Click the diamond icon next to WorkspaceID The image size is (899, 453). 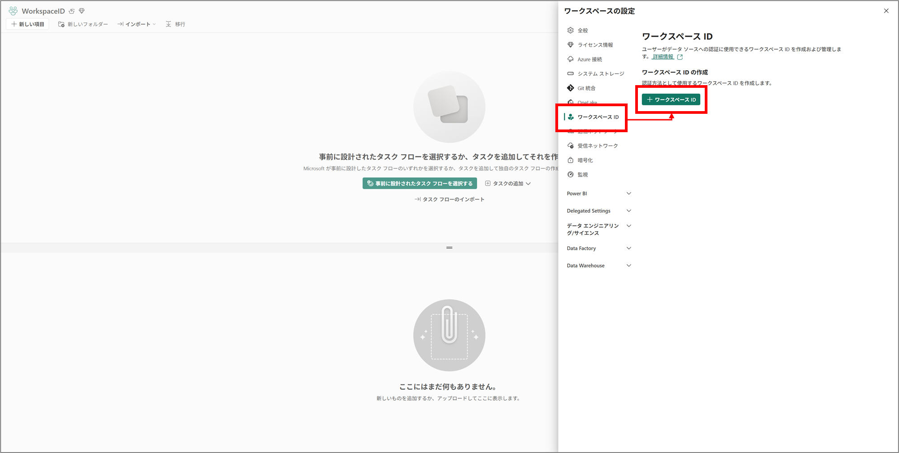tap(82, 11)
